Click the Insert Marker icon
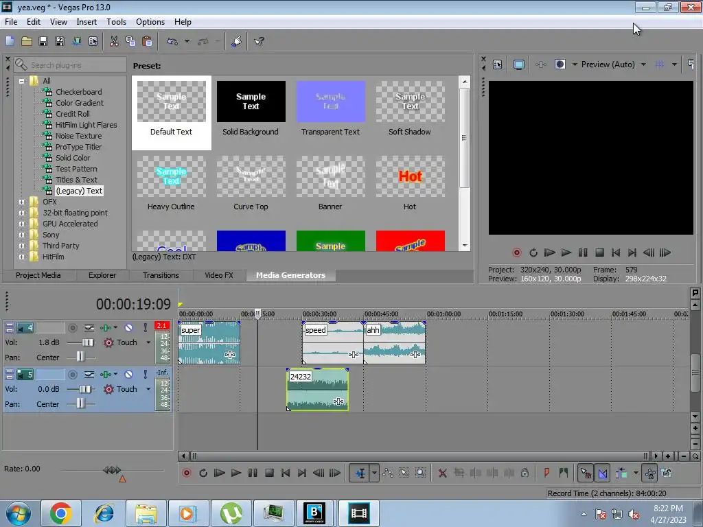This screenshot has height=527, width=703. pyautogui.click(x=546, y=473)
